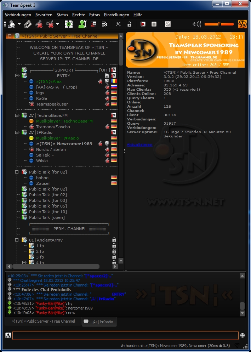Select user RaGe in ENTRY channel
This screenshot has width=251, height=352.
(42, 98)
